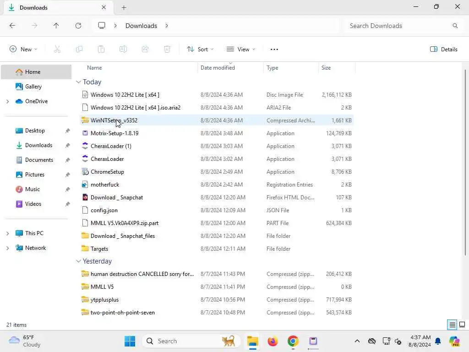Image resolution: width=469 pixels, height=352 pixels.
Task: Expand the Downloads breadcrumb chevron
Action: click(167, 26)
